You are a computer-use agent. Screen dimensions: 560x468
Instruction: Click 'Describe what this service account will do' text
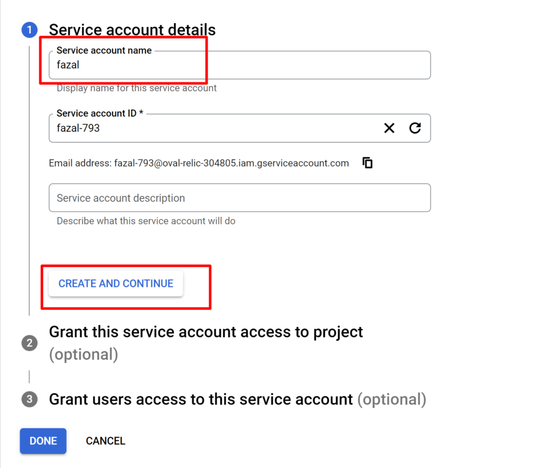point(145,221)
